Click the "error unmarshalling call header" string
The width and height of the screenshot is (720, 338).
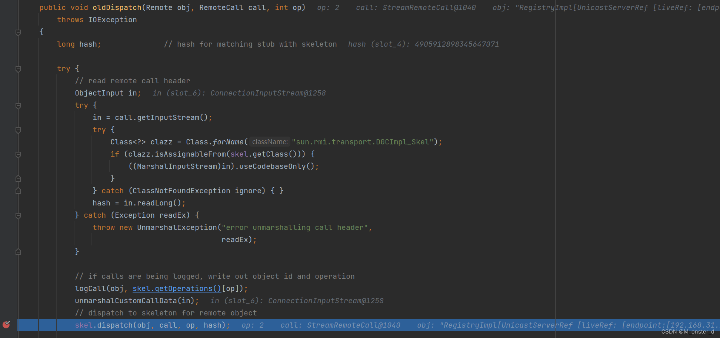click(295, 227)
